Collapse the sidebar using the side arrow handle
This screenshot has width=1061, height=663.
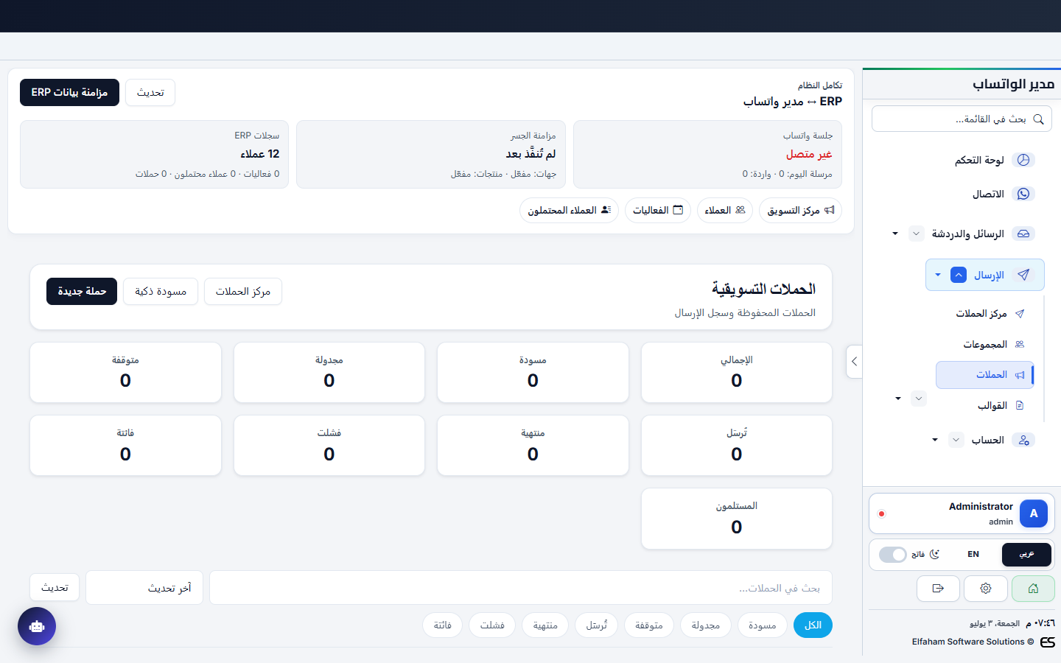tap(854, 362)
